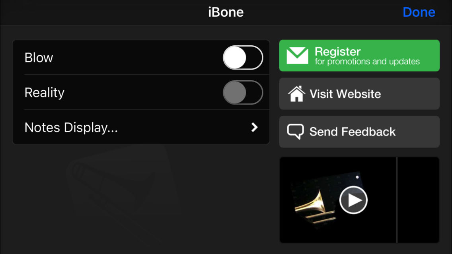Send feedback about iBone
This screenshot has width=452, height=254.
[359, 132]
